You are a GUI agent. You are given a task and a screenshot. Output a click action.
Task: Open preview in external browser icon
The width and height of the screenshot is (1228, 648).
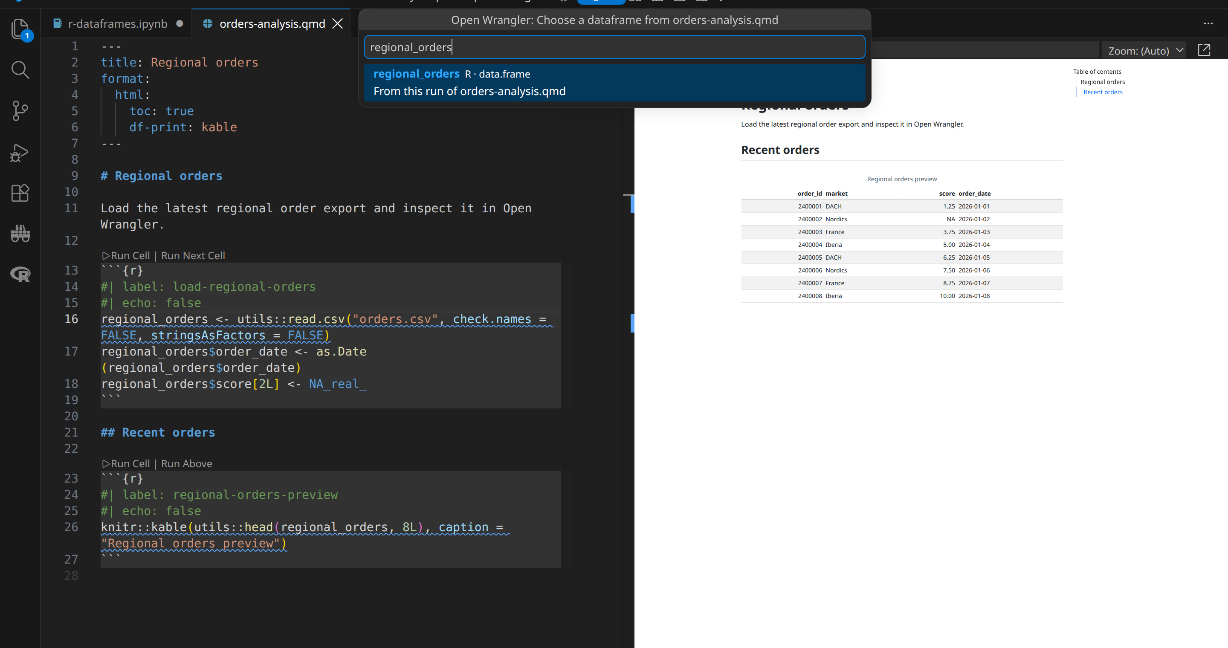pyautogui.click(x=1204, y=50)
